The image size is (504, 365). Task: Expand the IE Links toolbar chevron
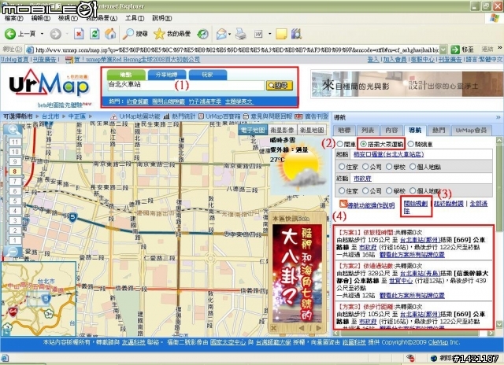500,48
